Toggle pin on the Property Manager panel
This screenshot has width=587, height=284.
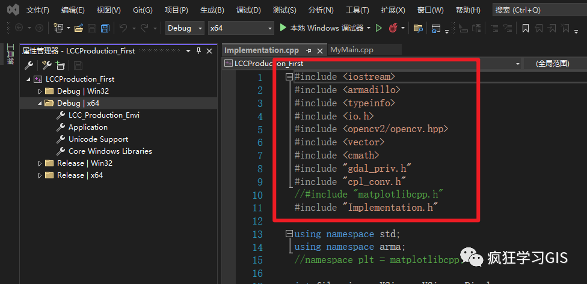click(199, 51)
